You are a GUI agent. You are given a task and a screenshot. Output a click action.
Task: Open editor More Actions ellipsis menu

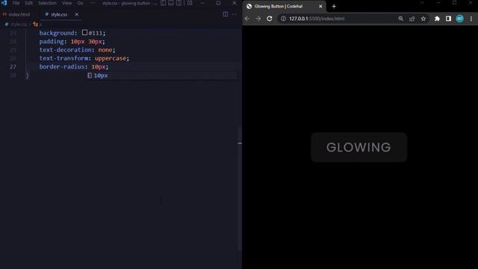click(235, 14)
